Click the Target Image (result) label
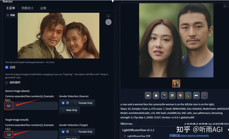Screen dimensions: 229x139 [x=17, y=120]
